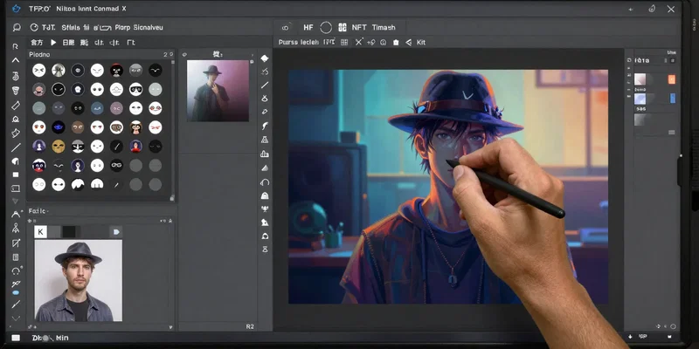The image size is (699, 349).
Task: Click the bag icon in the canvas toolbar
Action: (396, 42)
